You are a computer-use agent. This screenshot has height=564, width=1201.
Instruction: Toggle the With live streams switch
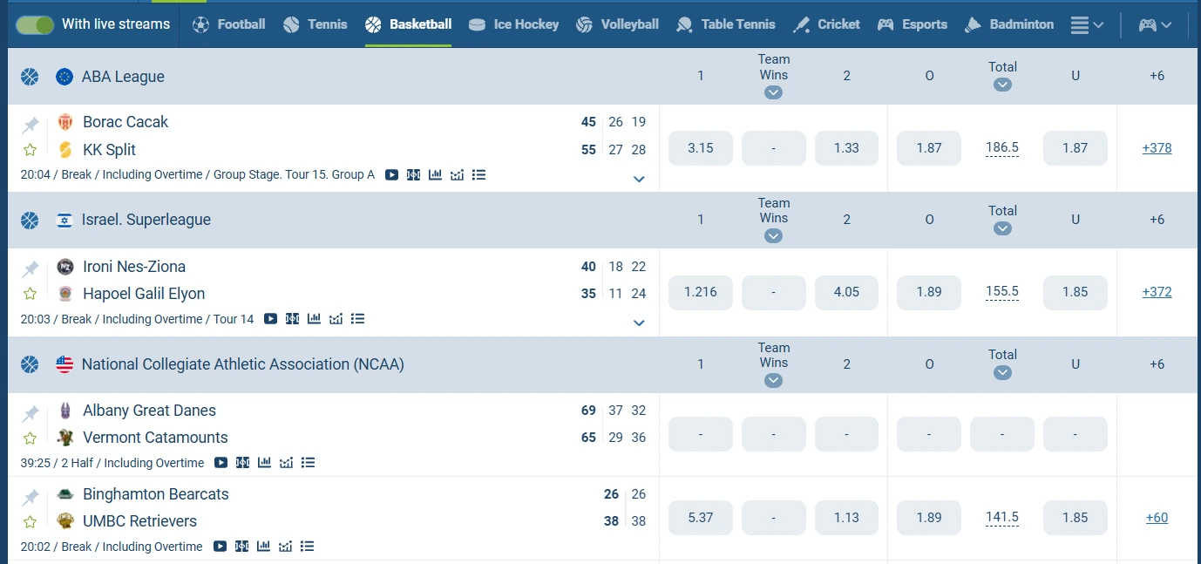[35, 24]
